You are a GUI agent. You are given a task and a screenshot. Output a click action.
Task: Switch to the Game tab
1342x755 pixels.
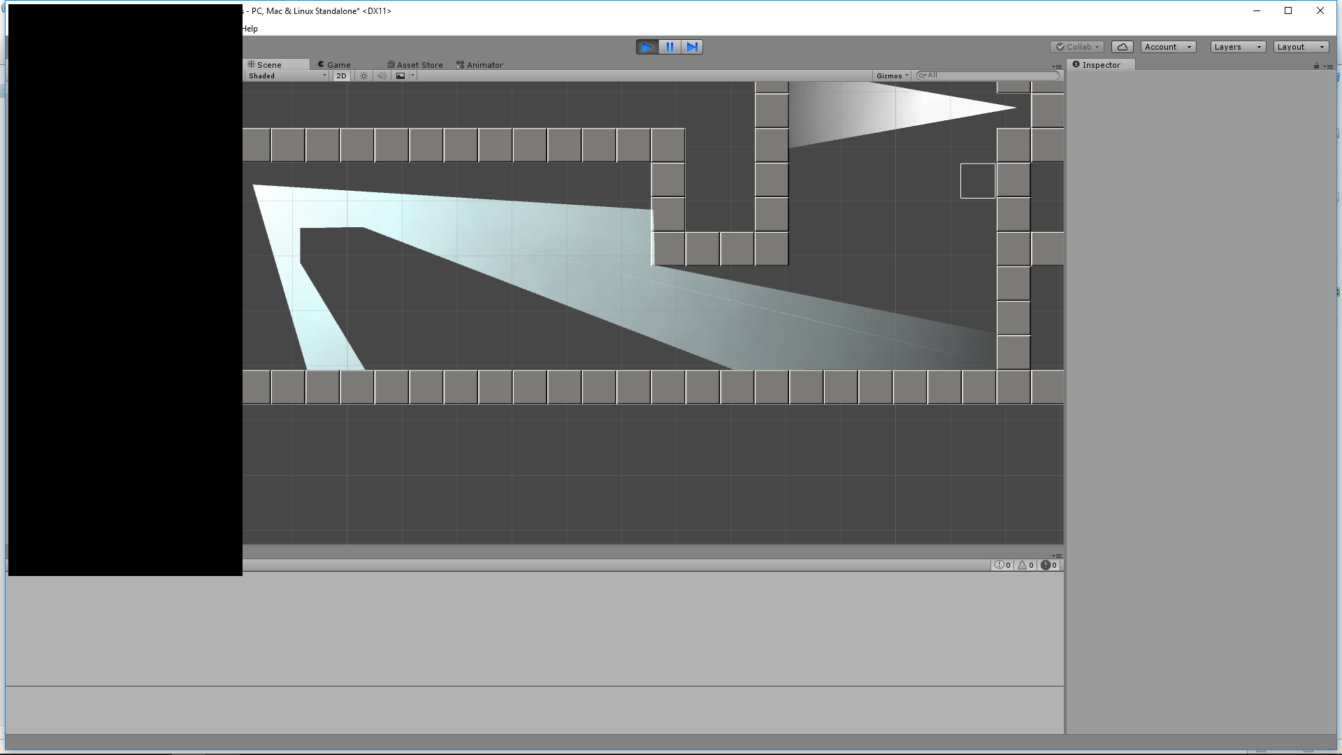coord(334,64)
